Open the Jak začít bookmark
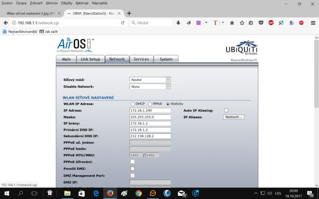The image size is (319, 199). (49, 31)
